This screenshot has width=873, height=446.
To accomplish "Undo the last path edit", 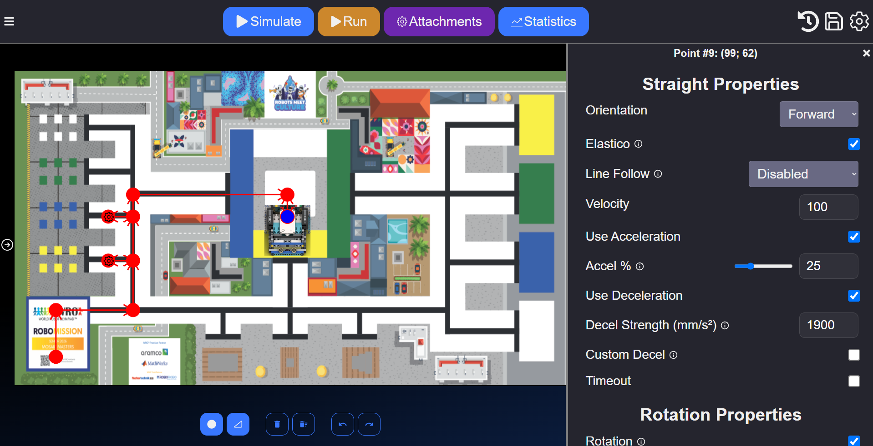I will pos(343,424).
